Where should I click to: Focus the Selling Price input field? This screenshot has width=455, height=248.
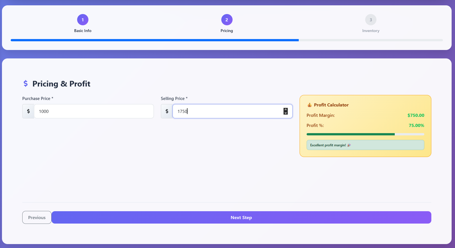[x=233, y=111]
